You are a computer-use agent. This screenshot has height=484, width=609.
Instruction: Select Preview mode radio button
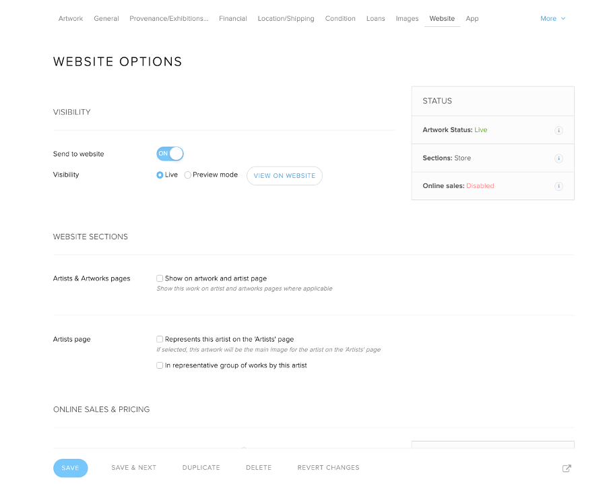pyautogui.click(x=187, y=175)
